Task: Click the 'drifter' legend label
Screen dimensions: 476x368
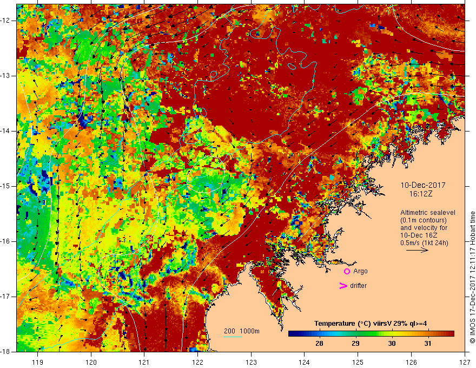Action: (x=358, y=286)
